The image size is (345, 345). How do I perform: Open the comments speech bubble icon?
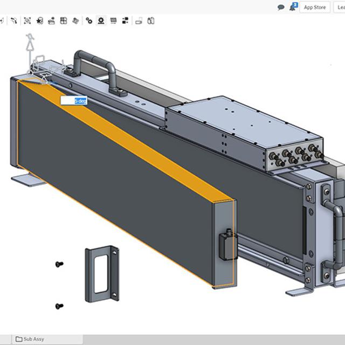[x=281, y=7]
